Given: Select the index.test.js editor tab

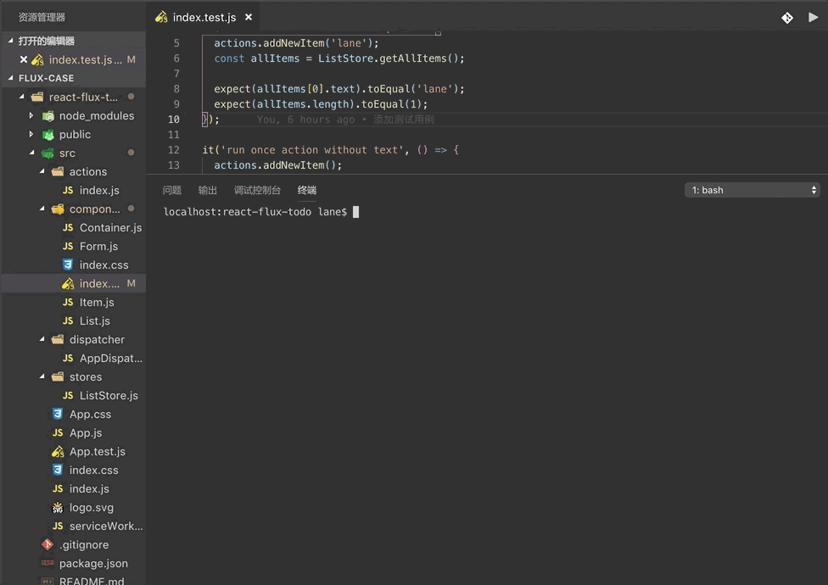Looking at the screenshot, I should [x=204, y=18].
